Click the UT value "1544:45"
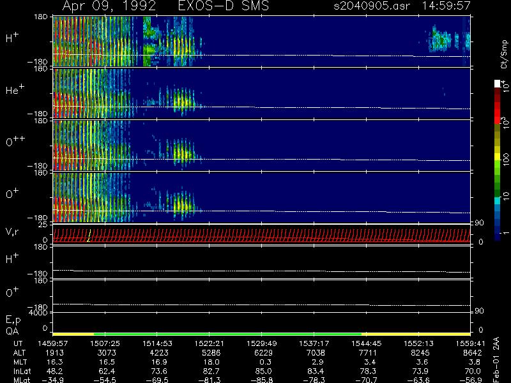 pos(366,343)
